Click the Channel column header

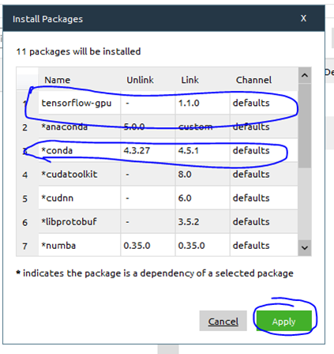[253, 80]
